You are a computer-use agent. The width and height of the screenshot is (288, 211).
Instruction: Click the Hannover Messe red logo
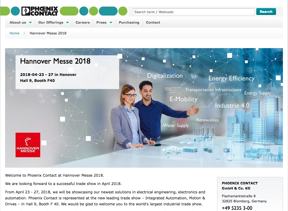pyautogui.click(x=28, y=145)
